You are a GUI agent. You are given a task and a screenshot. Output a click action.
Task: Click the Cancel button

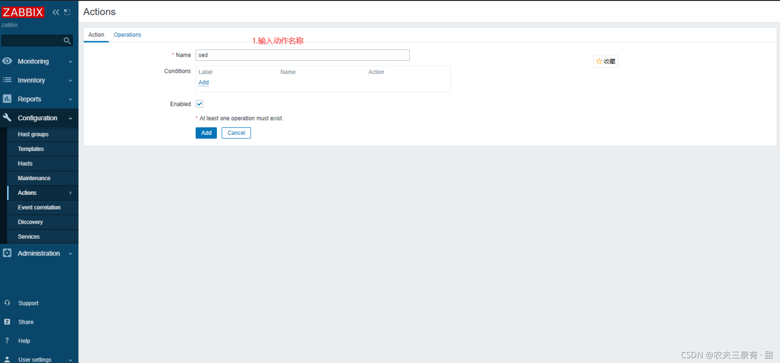click(x=236, y=133)
